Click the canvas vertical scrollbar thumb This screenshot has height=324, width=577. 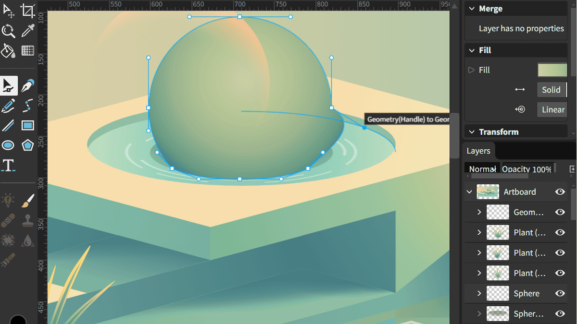click(x=454, y=136)
